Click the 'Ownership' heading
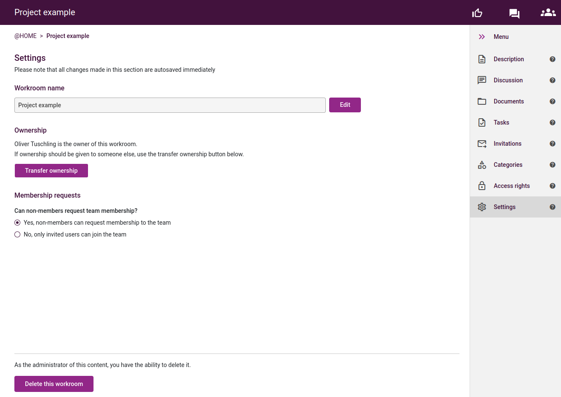561x397 pixels. pos(30,130)
